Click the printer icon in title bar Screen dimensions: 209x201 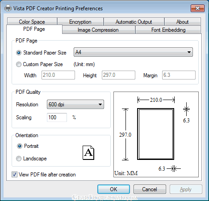tap(8, 8)
